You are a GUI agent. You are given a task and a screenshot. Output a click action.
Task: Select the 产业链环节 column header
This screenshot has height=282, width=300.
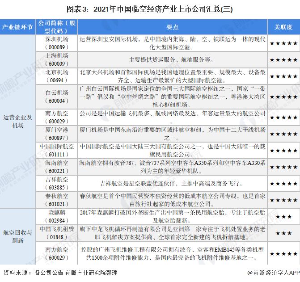(17, 27)
